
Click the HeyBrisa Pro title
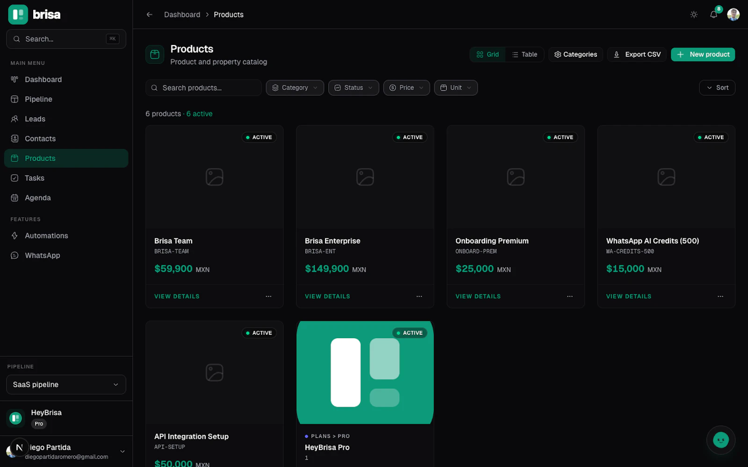tap(327, 447)
